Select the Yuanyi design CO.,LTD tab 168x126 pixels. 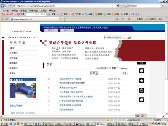click(35, 19)
